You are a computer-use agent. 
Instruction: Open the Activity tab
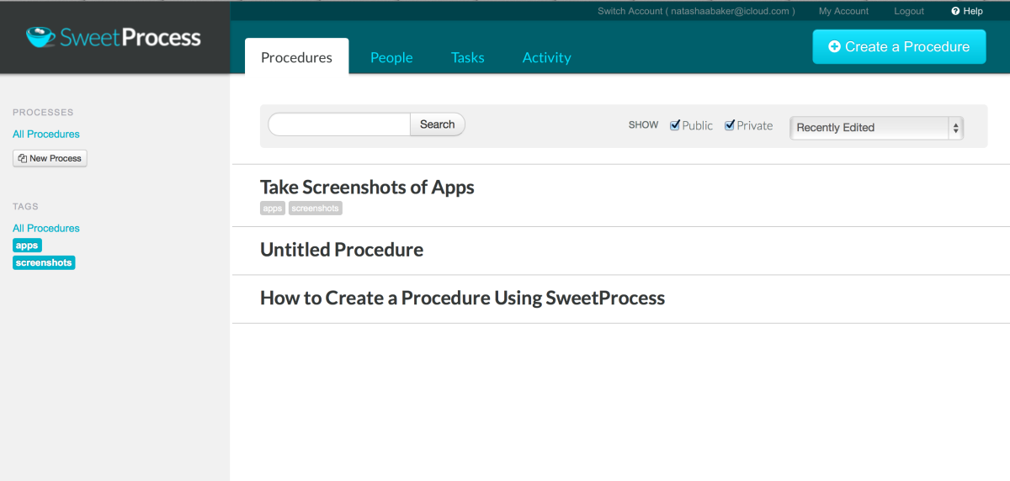click(x=546, y=57)
